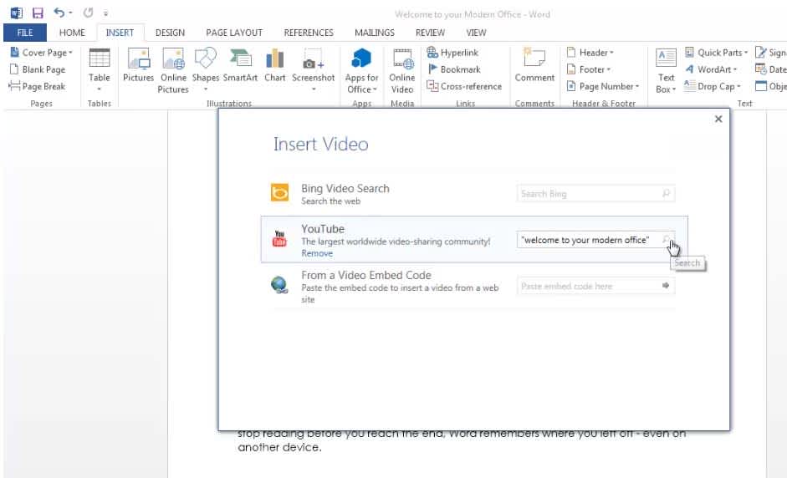Save the document with the floppy disk icon
The width and height of the screenshot is (787, 478).
coord(38,13)
